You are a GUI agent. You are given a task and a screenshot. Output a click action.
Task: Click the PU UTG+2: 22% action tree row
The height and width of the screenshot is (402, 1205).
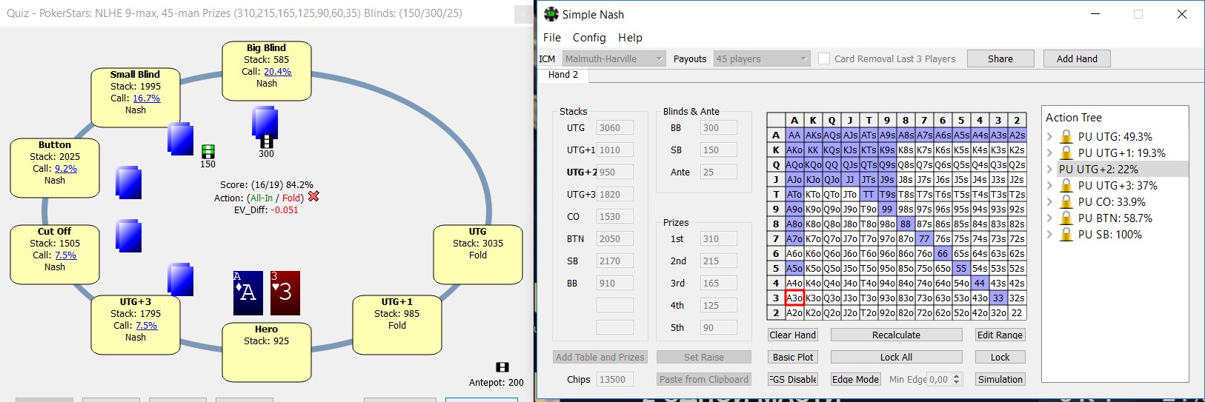1123,169
